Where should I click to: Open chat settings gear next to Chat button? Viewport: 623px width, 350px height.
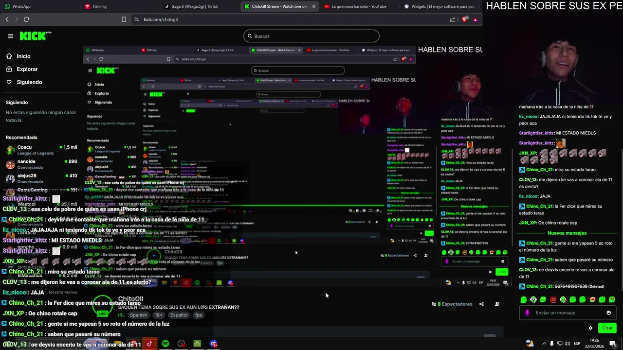pos(590,328)
